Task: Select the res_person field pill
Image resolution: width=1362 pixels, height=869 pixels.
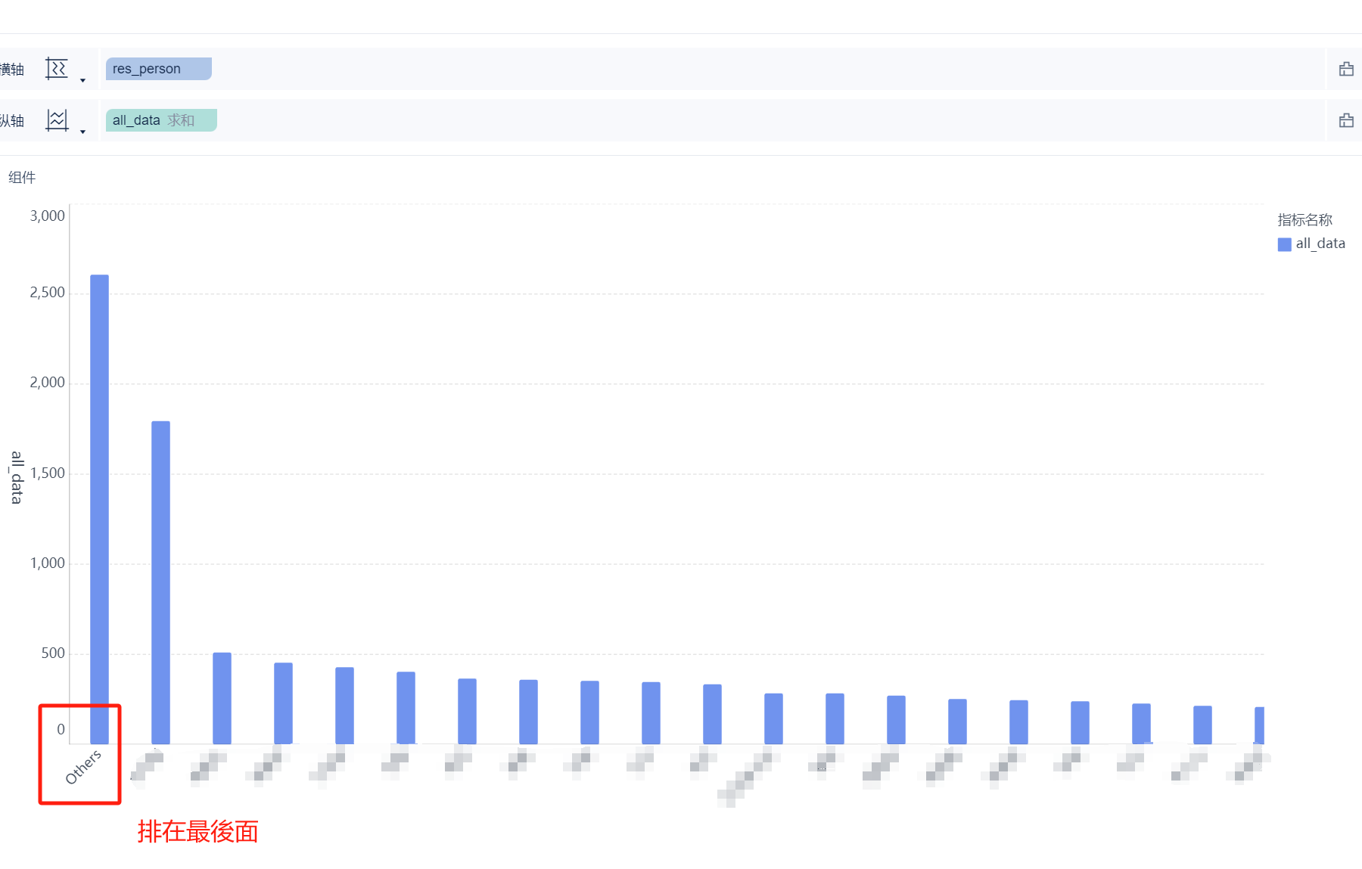Action: [159, 69]
